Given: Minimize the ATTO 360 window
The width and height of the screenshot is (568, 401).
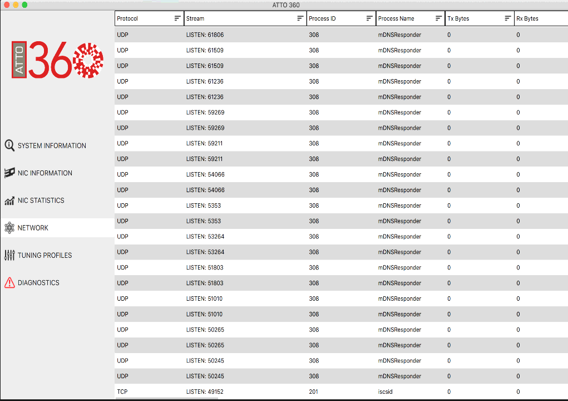Looking at the screenshot, I should pyautogui.click(x=16, y=4).
